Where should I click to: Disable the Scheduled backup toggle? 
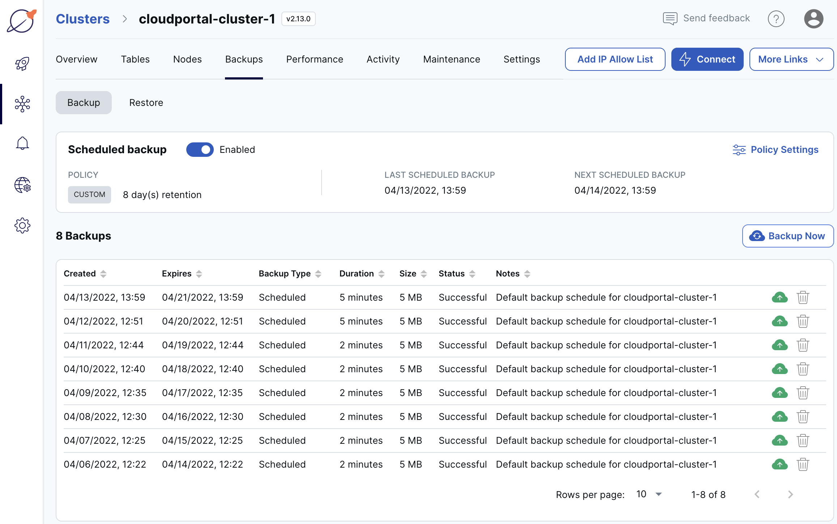(200, 149)
